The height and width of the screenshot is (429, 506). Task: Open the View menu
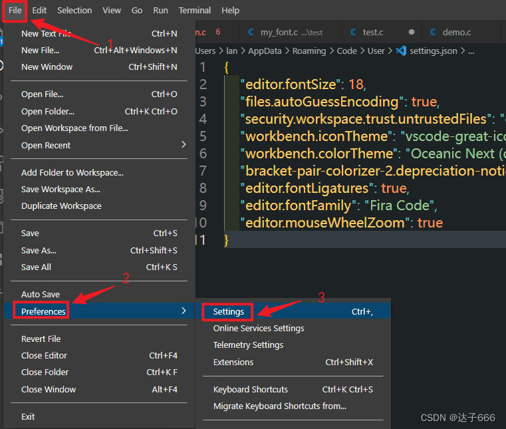pyautogui.click(x=112, y=11)
